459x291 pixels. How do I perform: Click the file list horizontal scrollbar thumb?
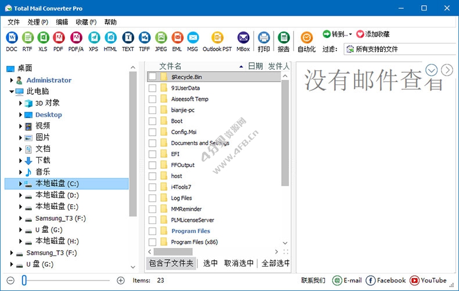pos(173,251)
